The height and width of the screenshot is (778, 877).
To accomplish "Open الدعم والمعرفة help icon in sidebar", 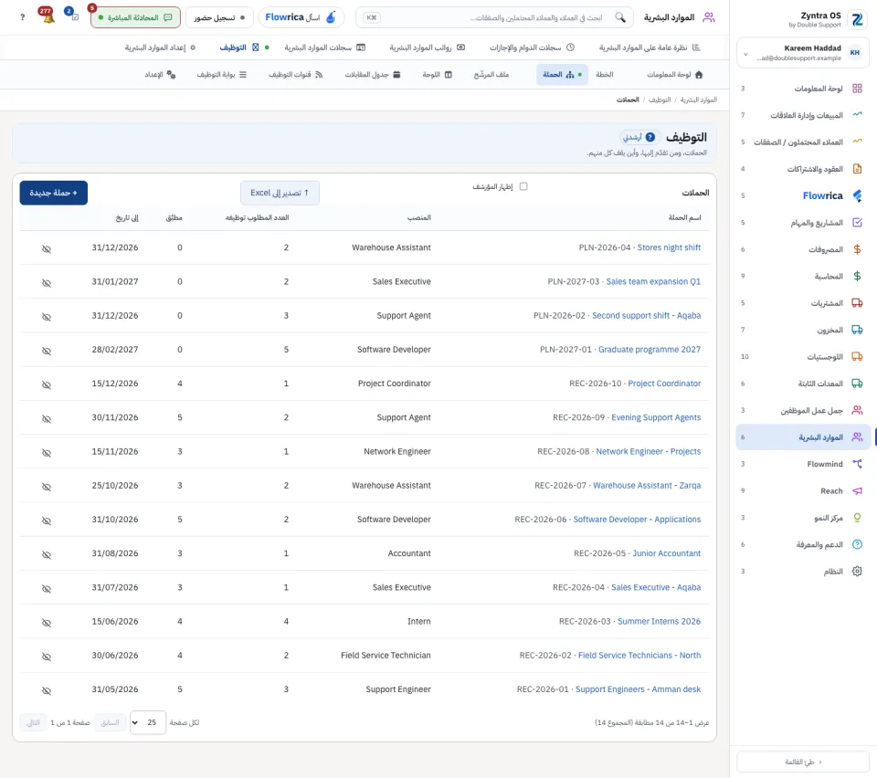I will pos(857,544).
